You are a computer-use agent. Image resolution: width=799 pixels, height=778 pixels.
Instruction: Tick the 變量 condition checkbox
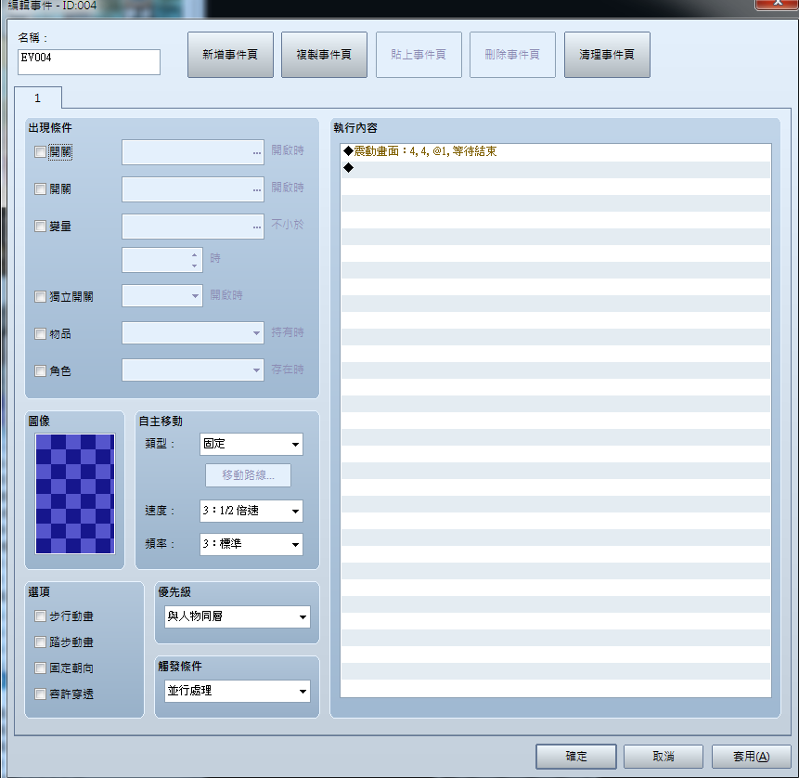(40, 226)
